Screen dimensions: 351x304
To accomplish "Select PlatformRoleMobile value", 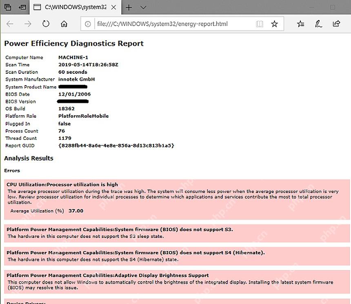I will [x=84, y=116].
